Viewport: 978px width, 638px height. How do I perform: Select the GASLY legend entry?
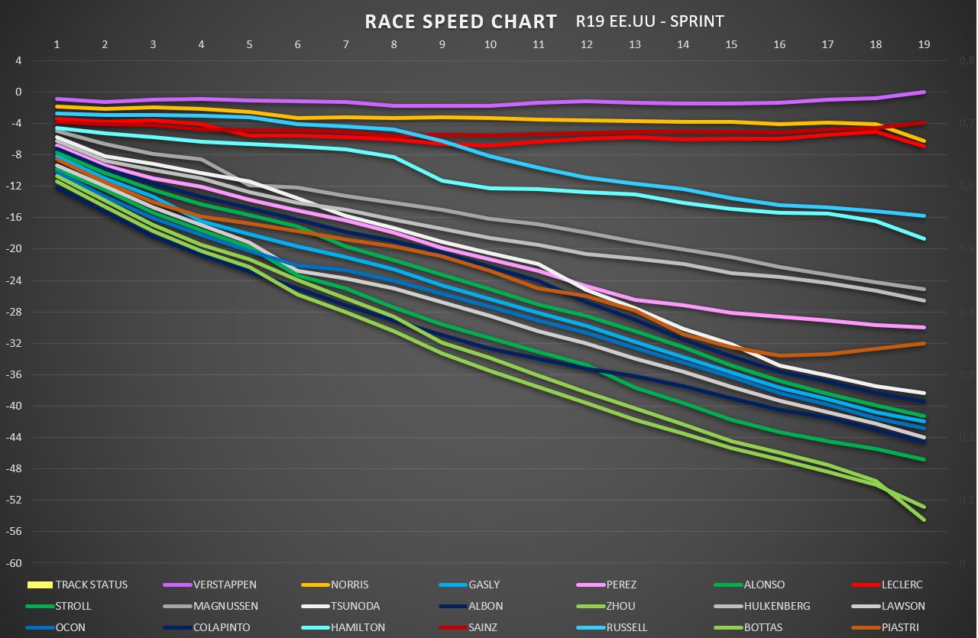point(470,585)
